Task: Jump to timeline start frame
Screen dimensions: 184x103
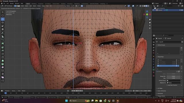Action: point(72,91)
